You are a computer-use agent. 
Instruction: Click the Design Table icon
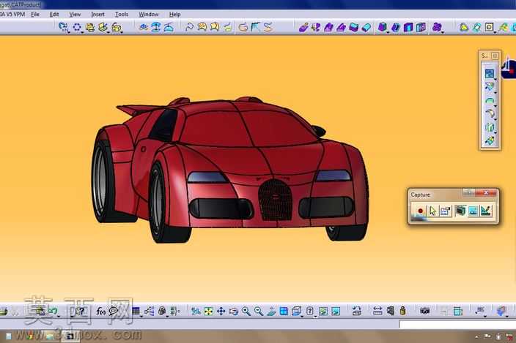(136, 311)
